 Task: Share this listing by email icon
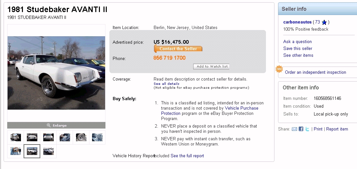click(x=294, y=129)
